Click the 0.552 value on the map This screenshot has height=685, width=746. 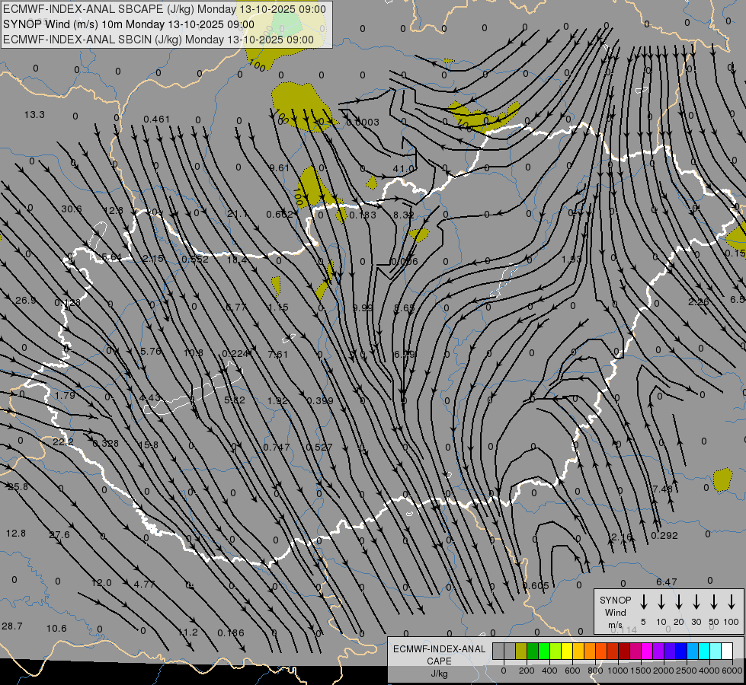(x=195, y=259)
